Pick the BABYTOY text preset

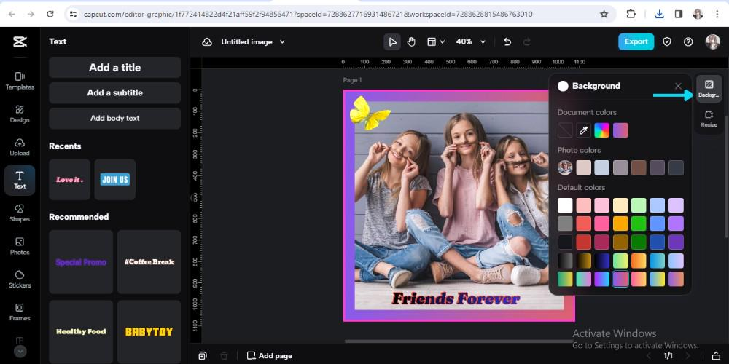[x=149, y=331]
